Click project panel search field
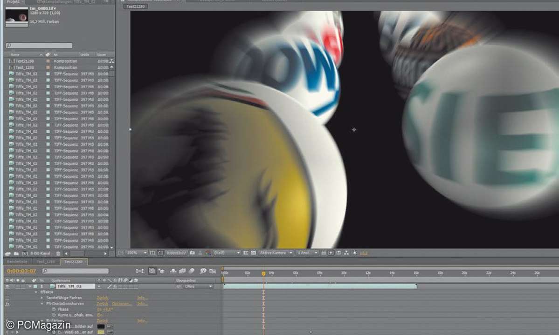The image size is (559, 335). [x=39, y=46]
